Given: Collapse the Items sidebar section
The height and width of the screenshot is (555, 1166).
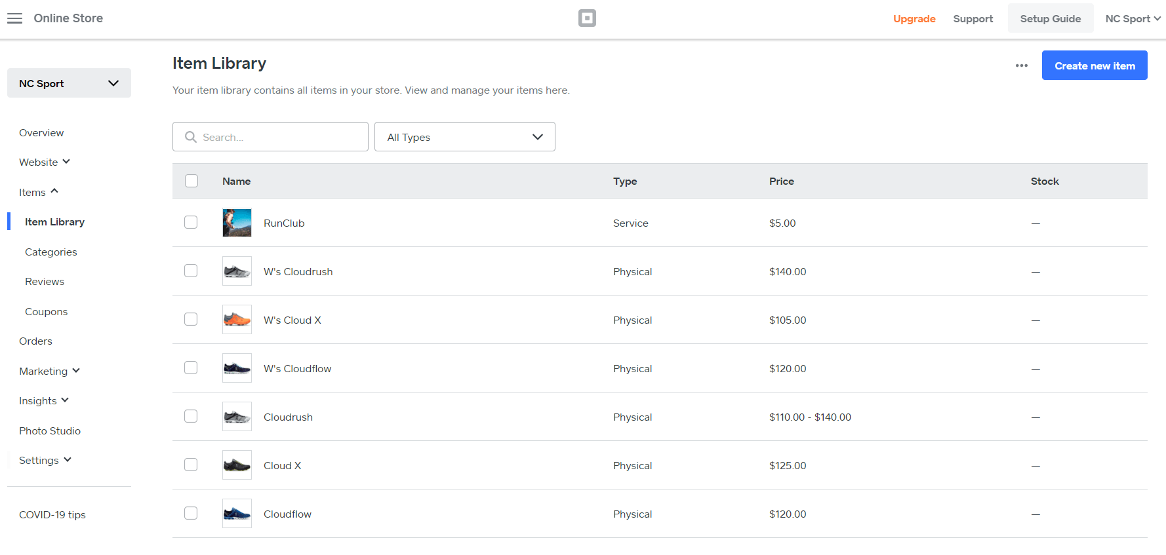Looking at the screenshot, I should point(39,192).
